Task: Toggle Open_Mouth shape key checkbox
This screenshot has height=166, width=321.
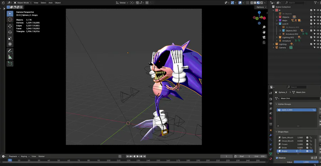Action: (307, 137)
